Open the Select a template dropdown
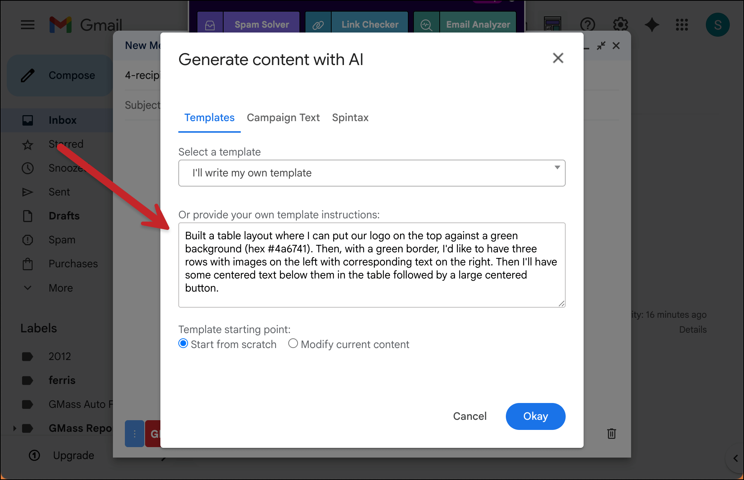The width and height of the screenshot is (744, 480). tap(372, 173)
